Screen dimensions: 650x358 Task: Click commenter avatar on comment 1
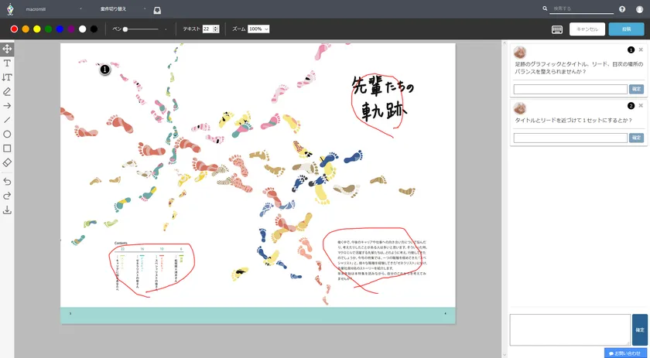520,53
